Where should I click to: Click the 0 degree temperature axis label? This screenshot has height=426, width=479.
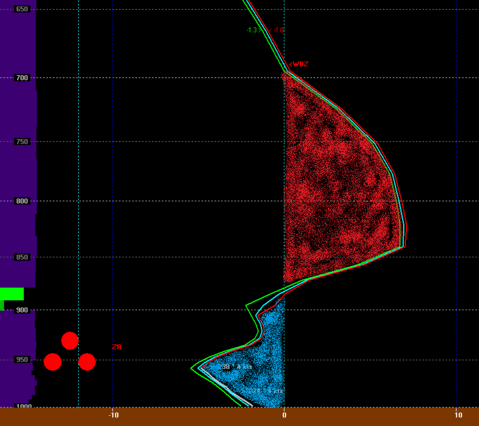pyautogui.click(x=284, y=415)
